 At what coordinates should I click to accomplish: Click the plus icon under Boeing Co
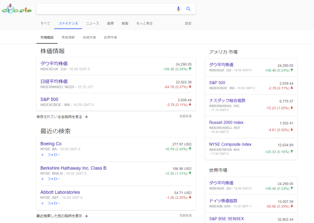(42, 155)
